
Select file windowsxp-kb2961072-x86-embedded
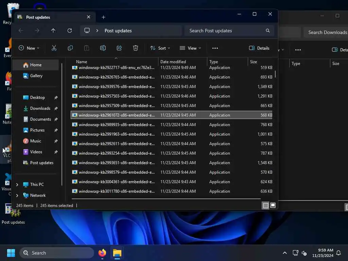click(x=171, y=115)
